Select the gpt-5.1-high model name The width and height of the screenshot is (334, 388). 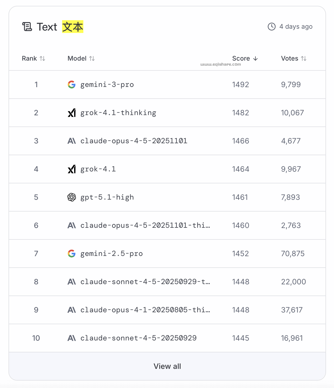click(x=107, y=197)
